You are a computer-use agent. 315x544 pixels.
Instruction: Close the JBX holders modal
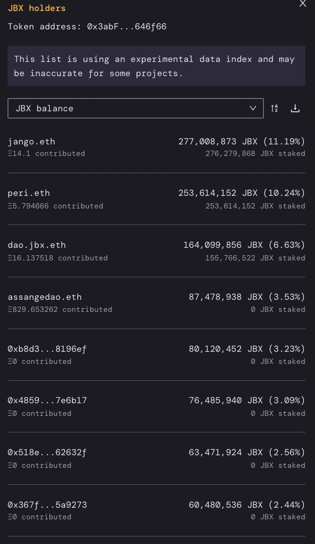click(x=302, y=4)
